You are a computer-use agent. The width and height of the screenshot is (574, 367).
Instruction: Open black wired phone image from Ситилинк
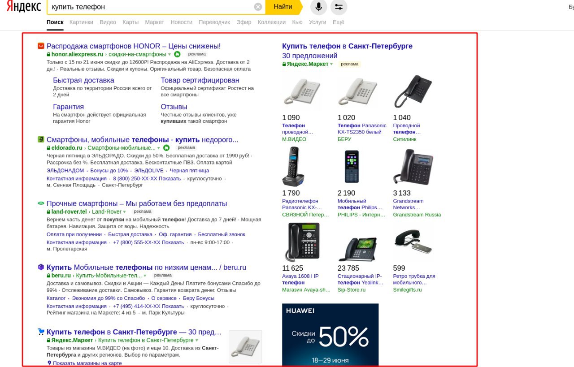click(413, 92)
